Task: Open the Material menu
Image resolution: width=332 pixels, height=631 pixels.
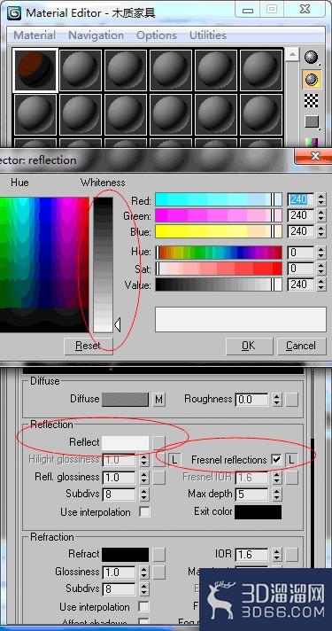Action: click(x=35, y=35)
